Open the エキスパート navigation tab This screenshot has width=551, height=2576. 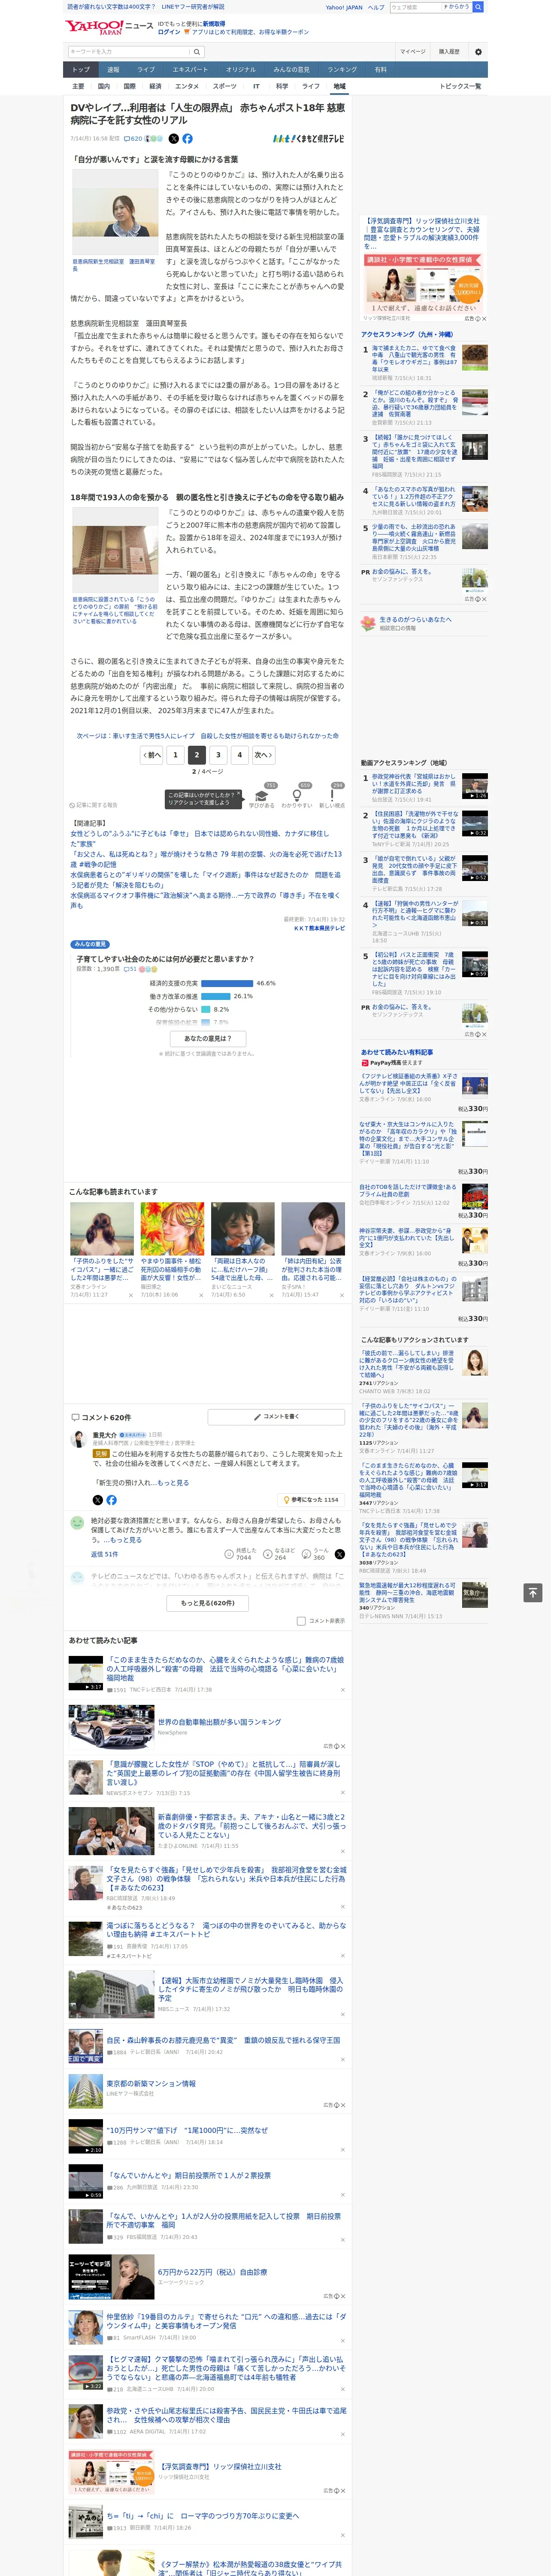click(x=190, y=70)
